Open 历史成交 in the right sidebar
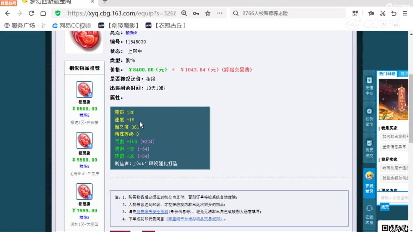Screen dimensions: 413x232 coord(369,149)
